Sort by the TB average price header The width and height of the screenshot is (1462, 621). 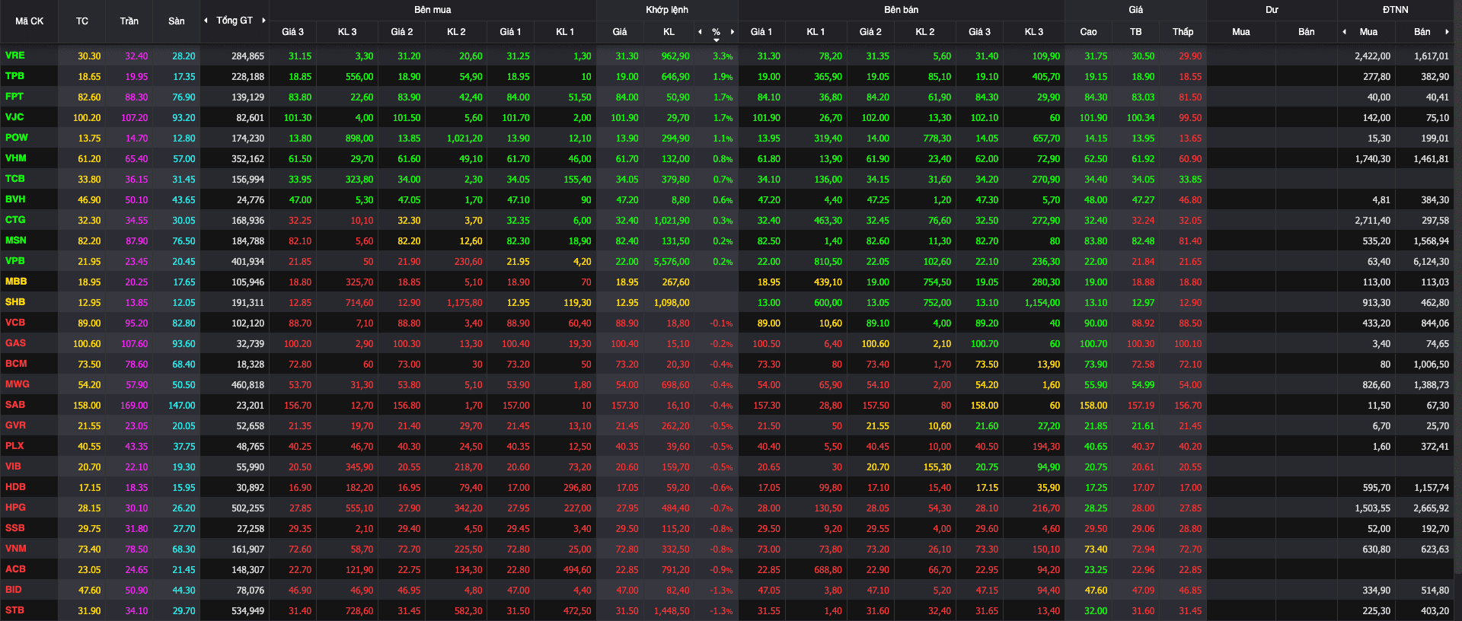point(1135,32)
